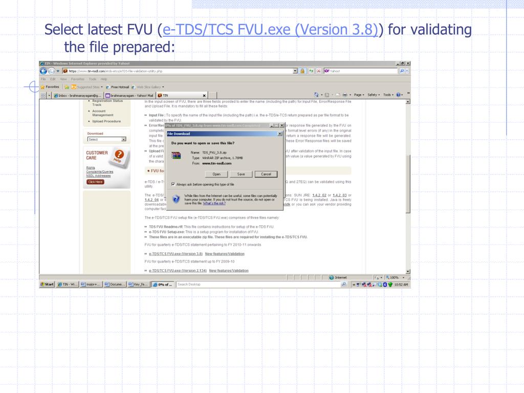Switch to the Key_fe... taskbar item
524x393 pixels.
[139, 285]
